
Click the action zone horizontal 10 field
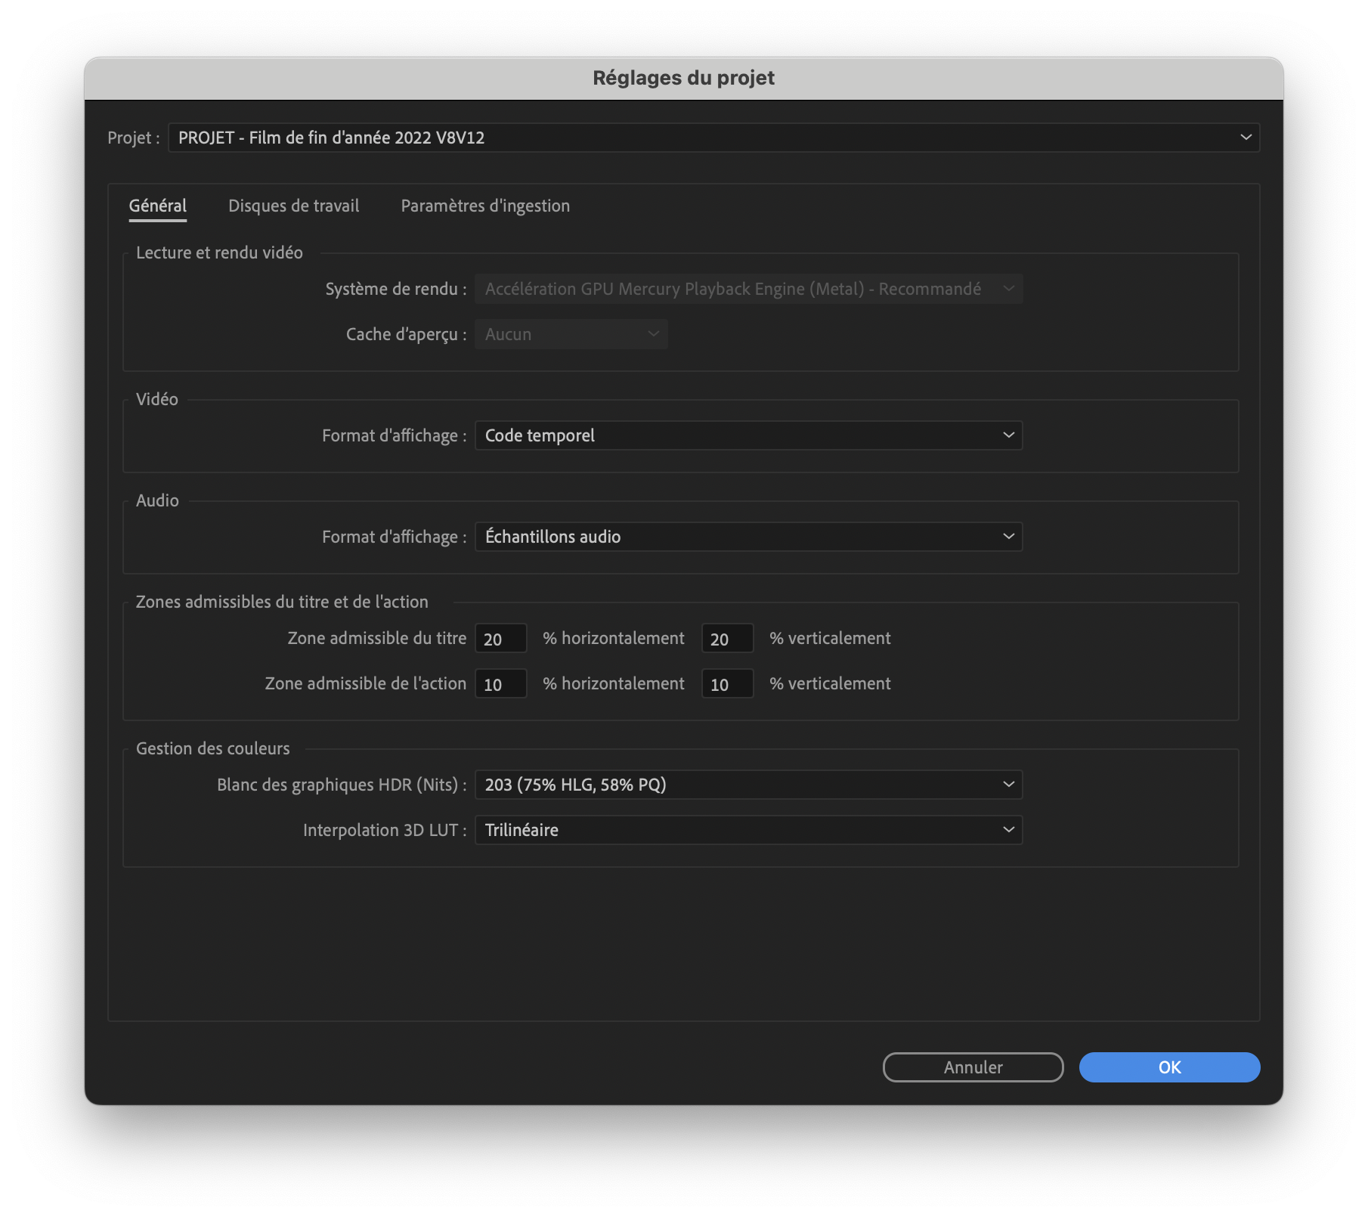[500, 683]
